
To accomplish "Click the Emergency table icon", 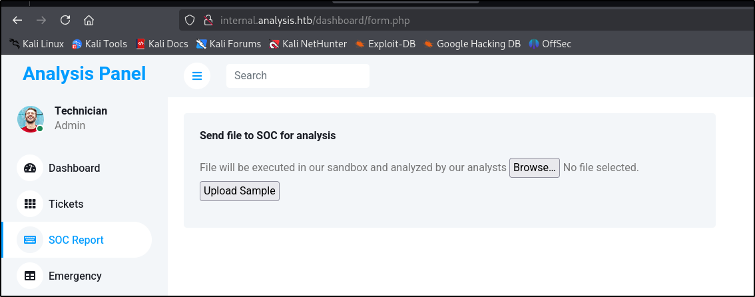I will click(x=30, y=276).
